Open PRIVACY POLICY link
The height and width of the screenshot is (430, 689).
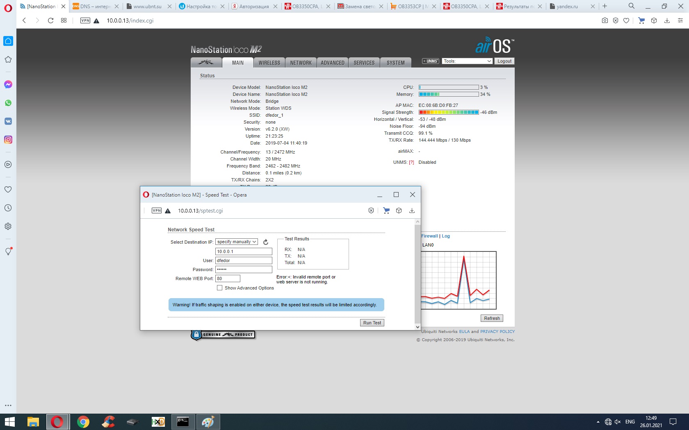point(497,332)
